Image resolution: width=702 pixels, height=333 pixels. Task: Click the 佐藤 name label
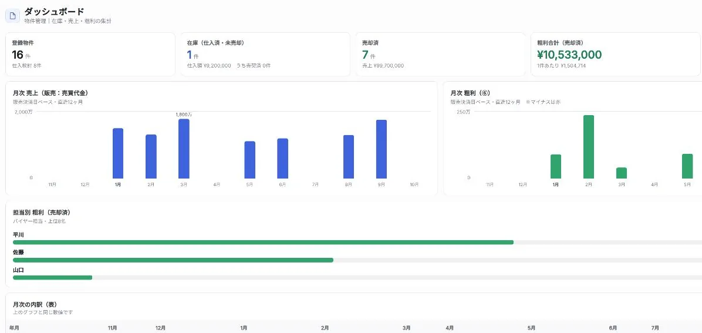point(18,253)
